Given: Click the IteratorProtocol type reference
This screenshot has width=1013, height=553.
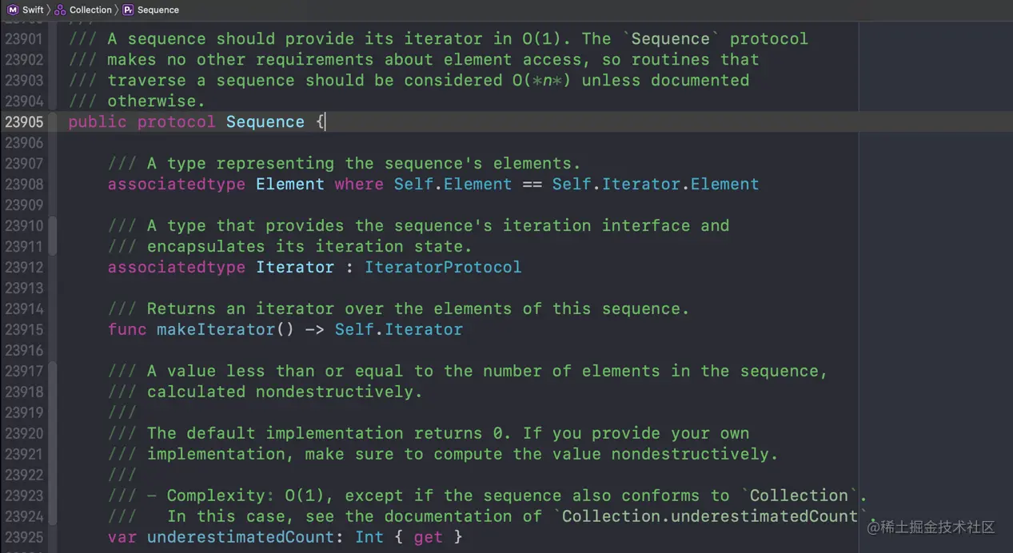Looking at the screenshot, I should (x=443, y=267).
